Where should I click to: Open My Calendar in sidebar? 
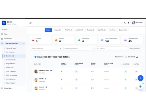click(x=14, y=52)
